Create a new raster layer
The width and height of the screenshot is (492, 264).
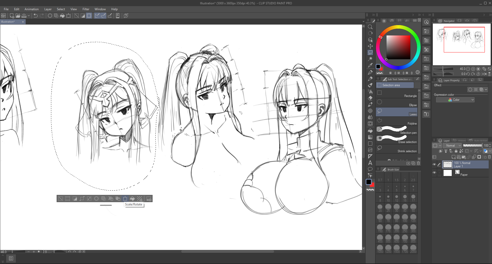[454, 157]
